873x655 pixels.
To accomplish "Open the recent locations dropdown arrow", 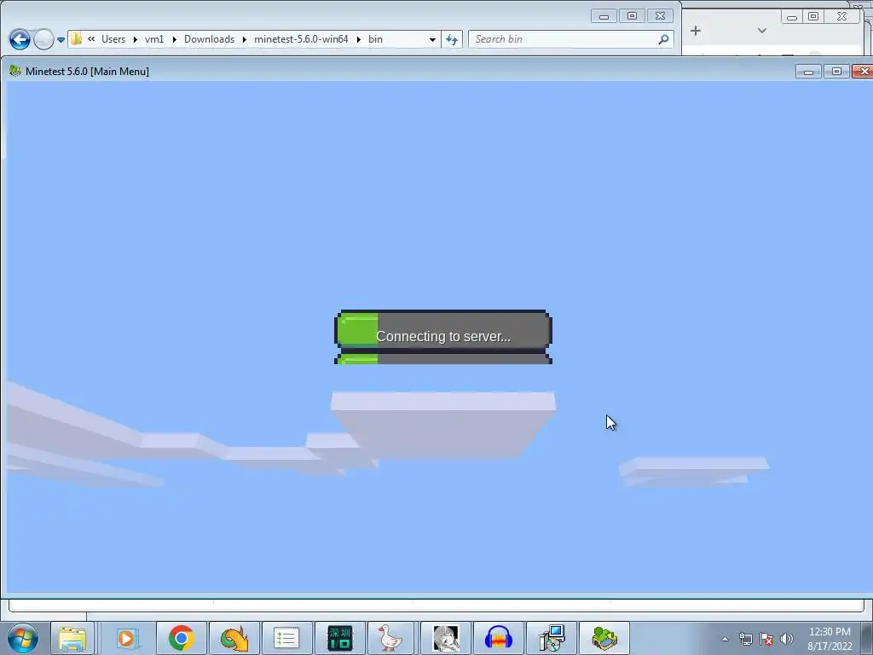I will click(x=61, y=39).
